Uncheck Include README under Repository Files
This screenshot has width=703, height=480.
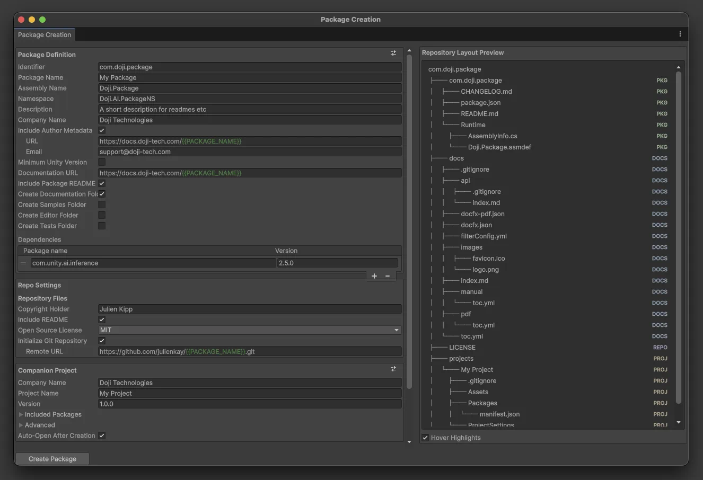(102, 319)
